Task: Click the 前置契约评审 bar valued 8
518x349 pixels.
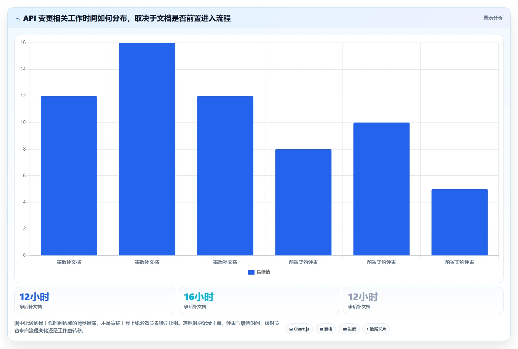Action: coord(303,202)
